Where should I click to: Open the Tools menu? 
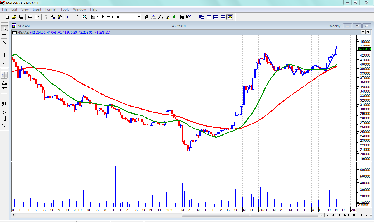(x=65, y=9)
